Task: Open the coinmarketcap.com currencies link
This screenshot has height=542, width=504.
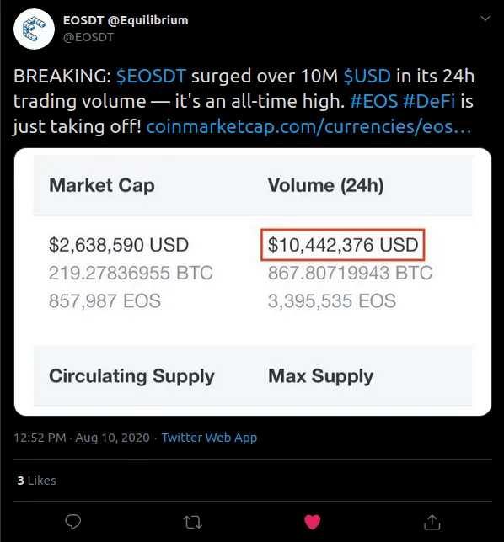Action: [x=308, y=127]
